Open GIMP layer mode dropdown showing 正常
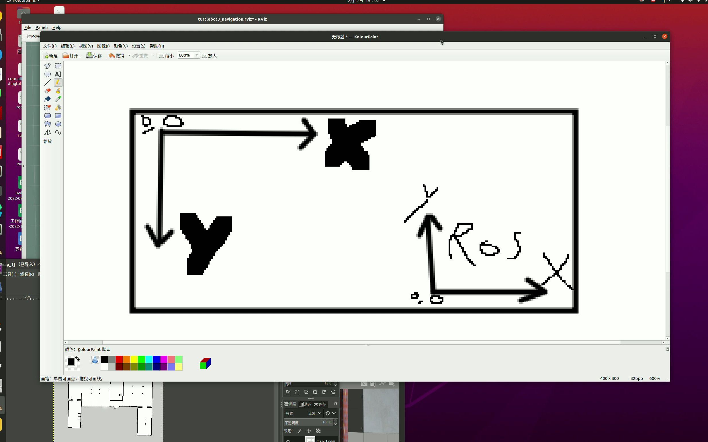 [304, 413]
